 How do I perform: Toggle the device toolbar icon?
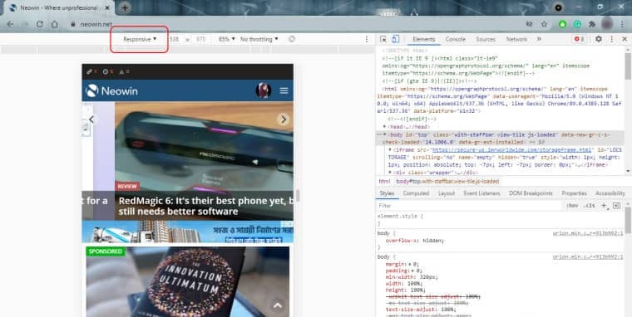(x=395, y=39)
